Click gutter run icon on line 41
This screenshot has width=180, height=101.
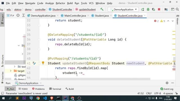34,63
